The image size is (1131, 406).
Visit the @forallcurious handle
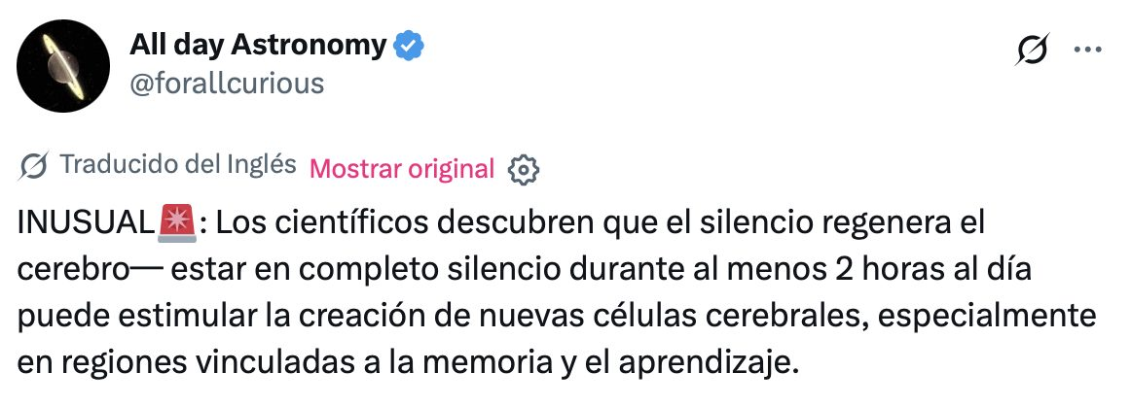227,84
